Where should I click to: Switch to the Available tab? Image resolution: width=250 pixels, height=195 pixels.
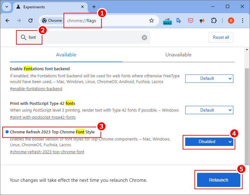(x=66, y=55)
